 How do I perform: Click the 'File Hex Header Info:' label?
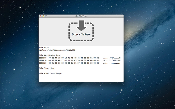[x=50, y=55]
